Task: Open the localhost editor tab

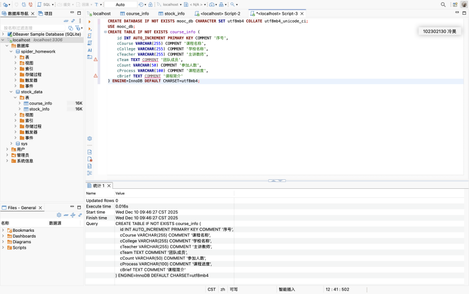Action: [99, 14]
